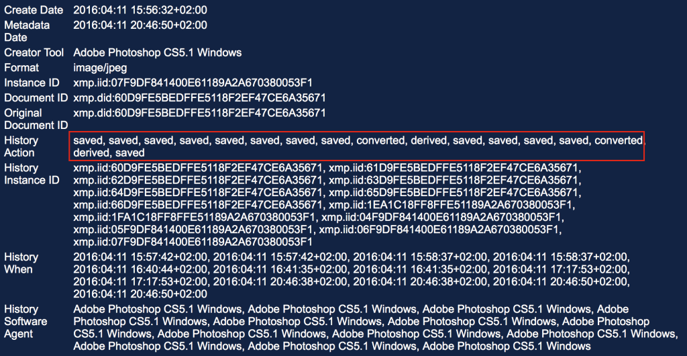687x356 pixels.
Task: Click the Document ID label
Action: (36, 97)
